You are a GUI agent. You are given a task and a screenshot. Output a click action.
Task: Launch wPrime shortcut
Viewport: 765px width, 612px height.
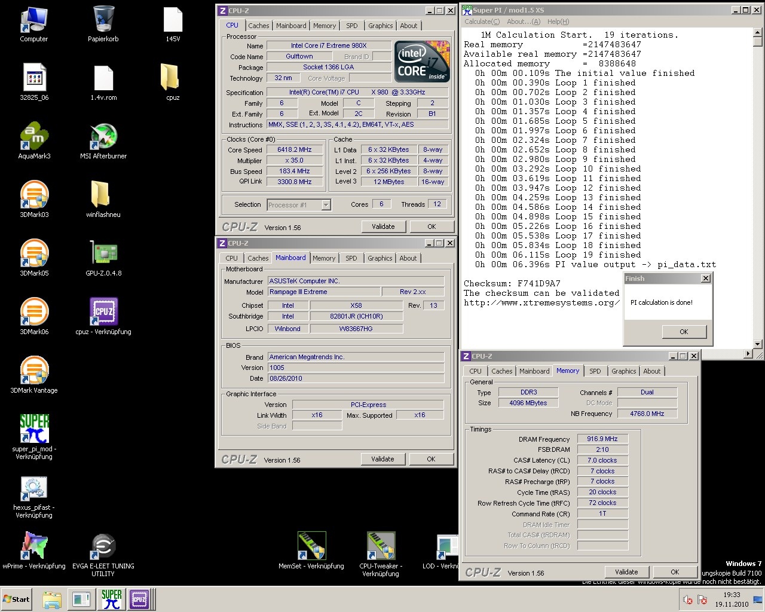(x=34, y=550)
